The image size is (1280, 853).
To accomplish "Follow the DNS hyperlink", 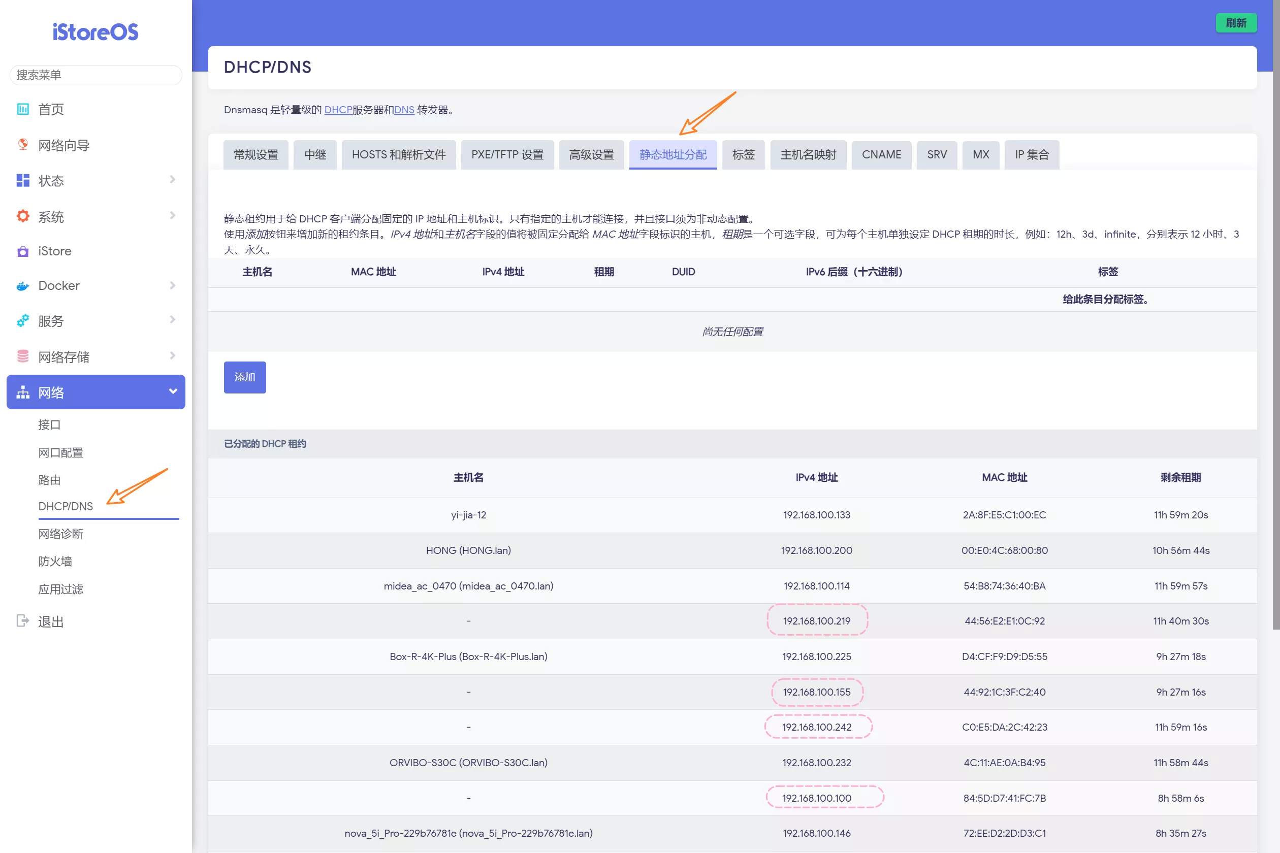I will [404, 110].
